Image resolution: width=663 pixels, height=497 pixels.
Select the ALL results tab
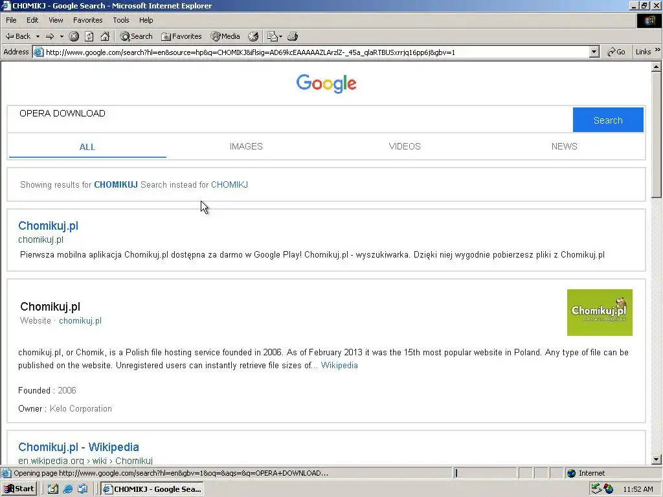87,147
